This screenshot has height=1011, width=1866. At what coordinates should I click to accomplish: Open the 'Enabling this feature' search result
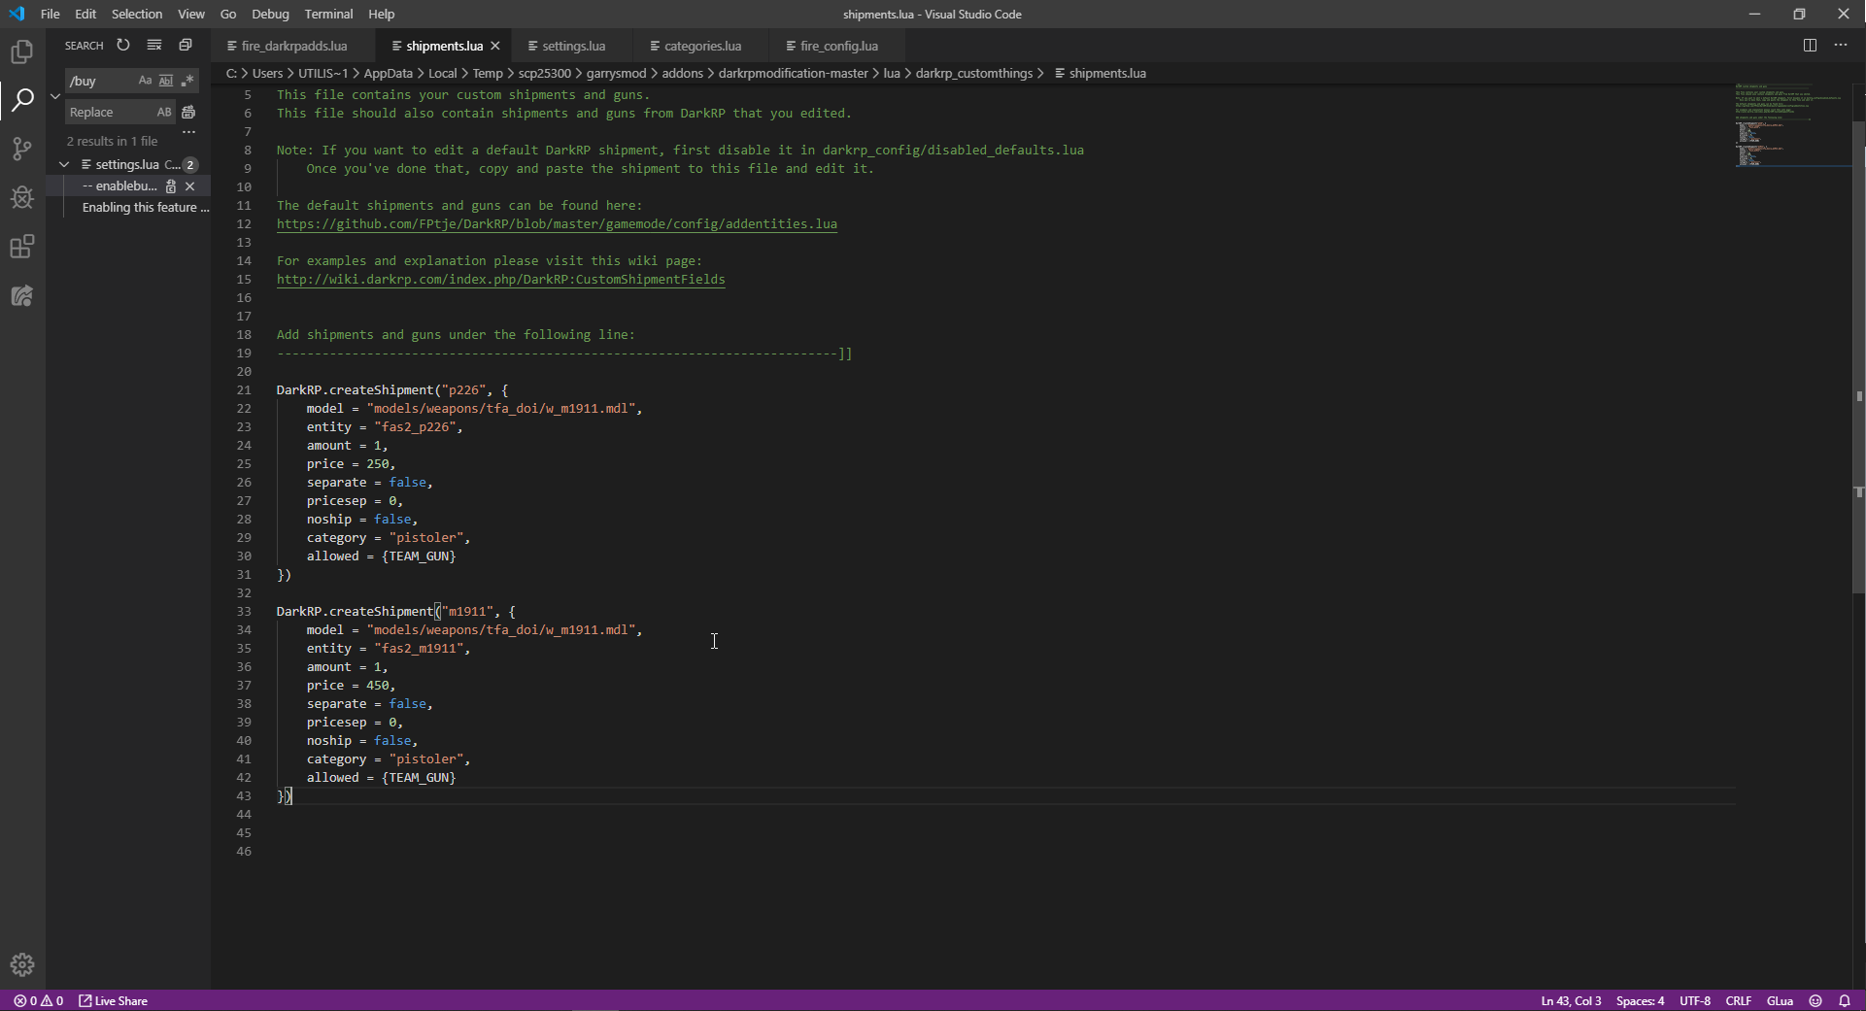(146, 207)
